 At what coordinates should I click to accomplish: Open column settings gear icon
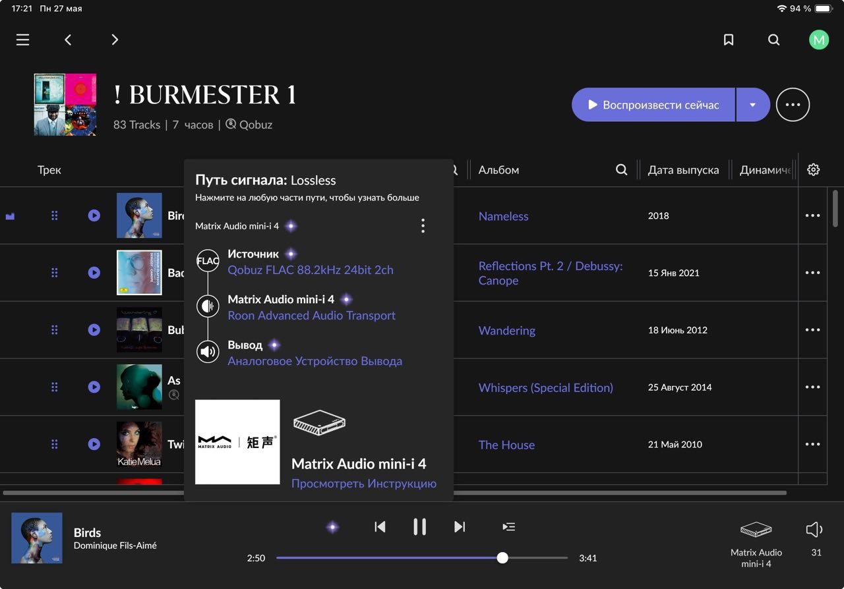[x=814, y=170]
